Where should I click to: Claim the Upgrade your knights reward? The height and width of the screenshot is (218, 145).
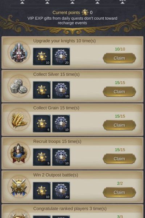119,58
